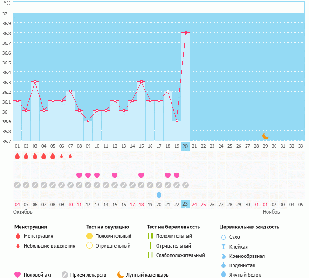Select the egg white fluid drop on day 17
The width and height of the screenshot is (309, 278).
coord(159,194)
